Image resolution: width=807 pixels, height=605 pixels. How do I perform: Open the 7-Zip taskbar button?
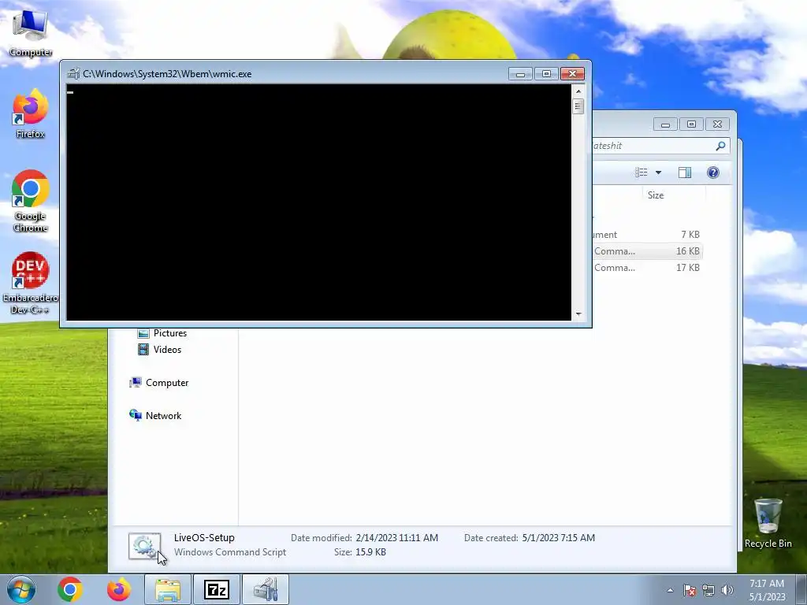(x=217, y=589)
